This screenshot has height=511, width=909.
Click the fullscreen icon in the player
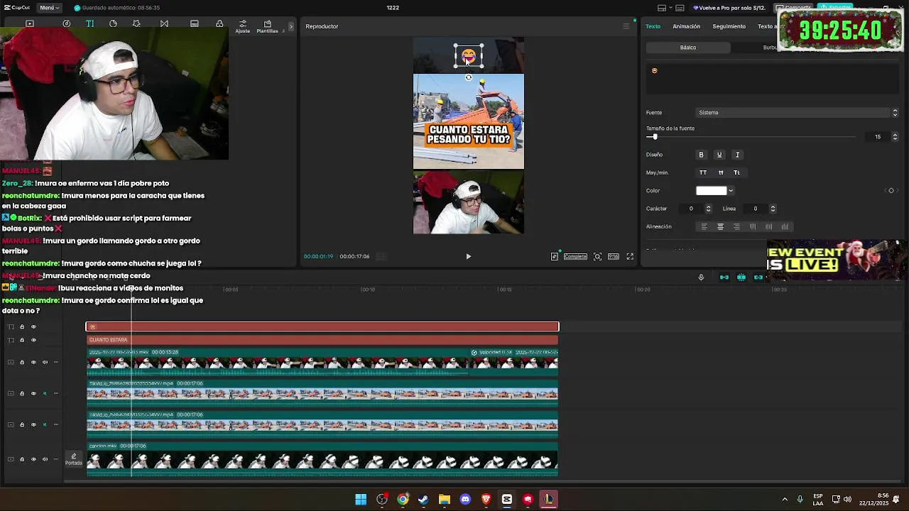pyautogui.click(x=630, y=256)
